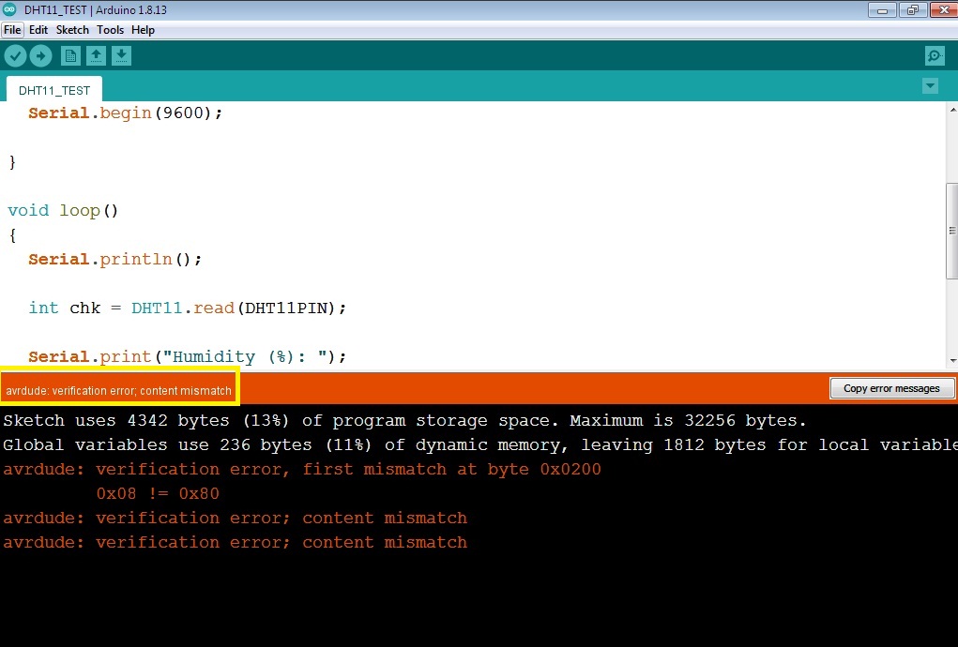Screen dimensions: 958x647
Task: Click the 'Serial.print("Humidity (%): ");' line
Action: click(188, 357)
